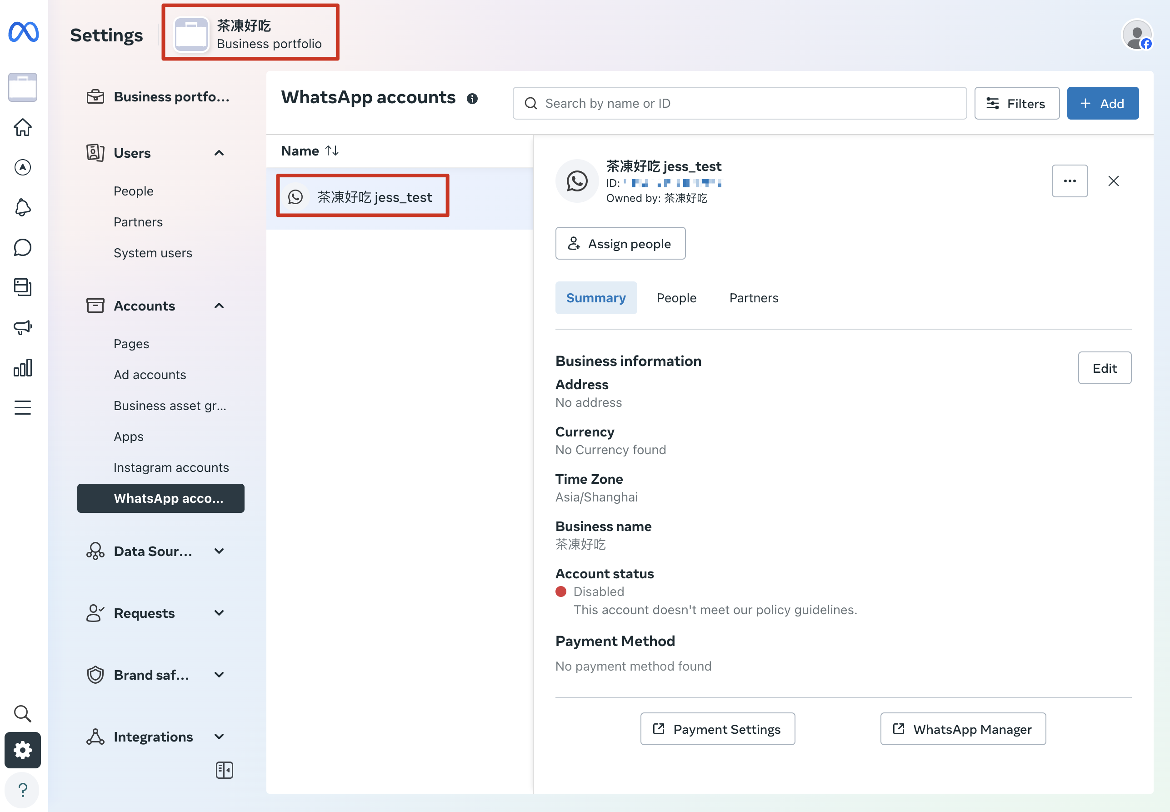
Task: Click the Add button
Action: coord(1102,103)
